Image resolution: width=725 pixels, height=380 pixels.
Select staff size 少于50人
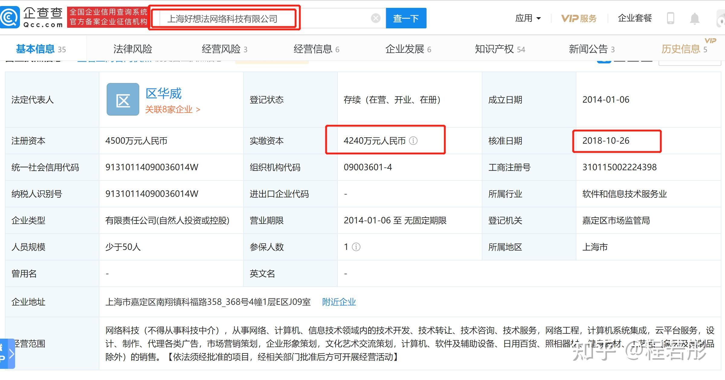[x=123, y=247]
